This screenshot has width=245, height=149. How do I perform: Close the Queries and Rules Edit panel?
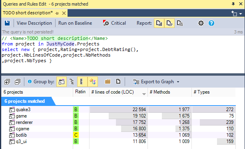point(241,4)
